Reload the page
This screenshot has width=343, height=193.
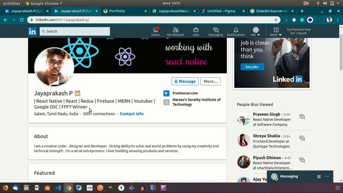click(21, 20)
